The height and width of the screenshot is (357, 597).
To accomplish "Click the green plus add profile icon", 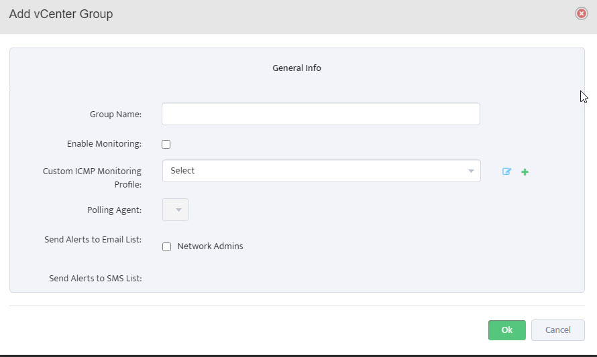I will [525, 172].
